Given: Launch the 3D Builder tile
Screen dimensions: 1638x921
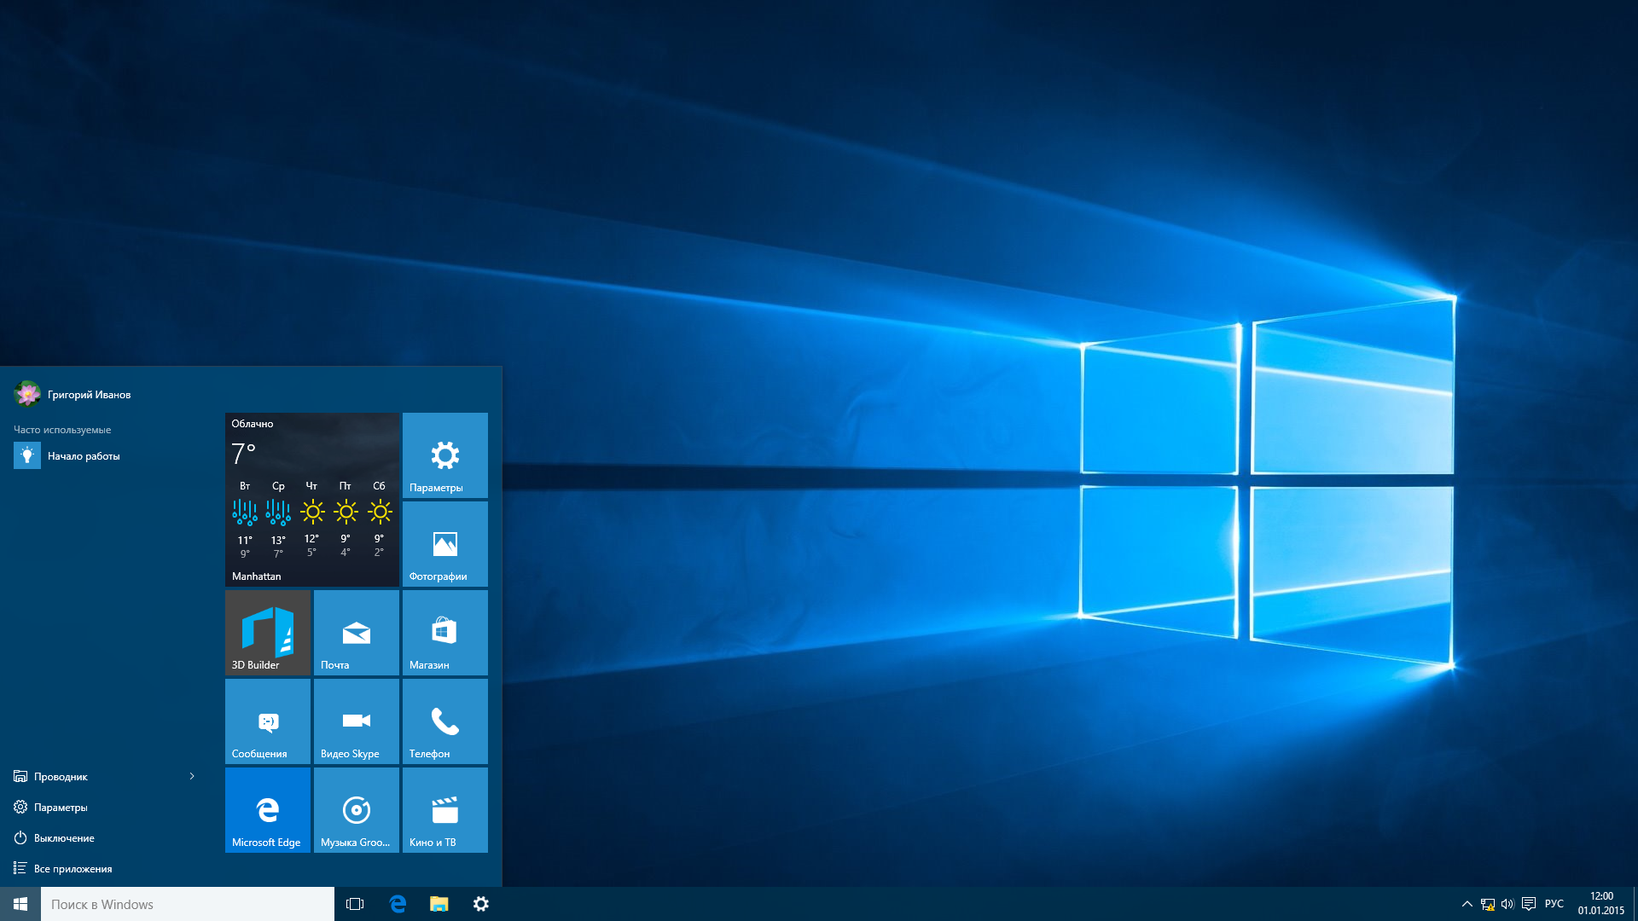Looking at the screenshot, I should tap(268, 633).
